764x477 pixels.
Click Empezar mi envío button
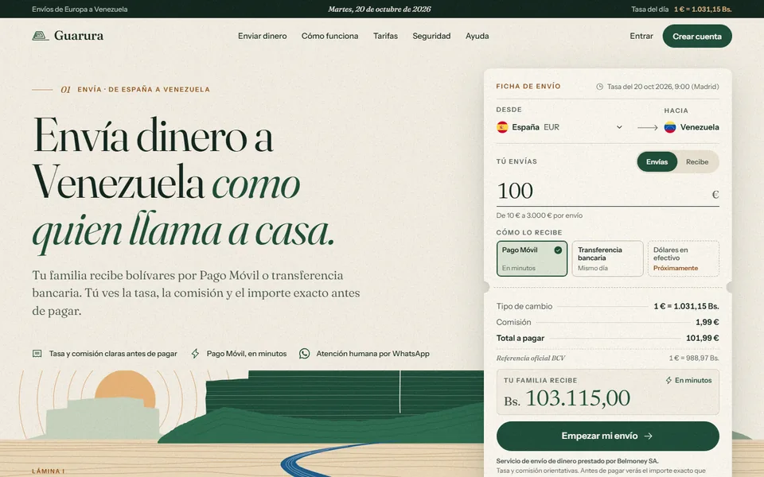pyautogui.click(x=607, y=436)
